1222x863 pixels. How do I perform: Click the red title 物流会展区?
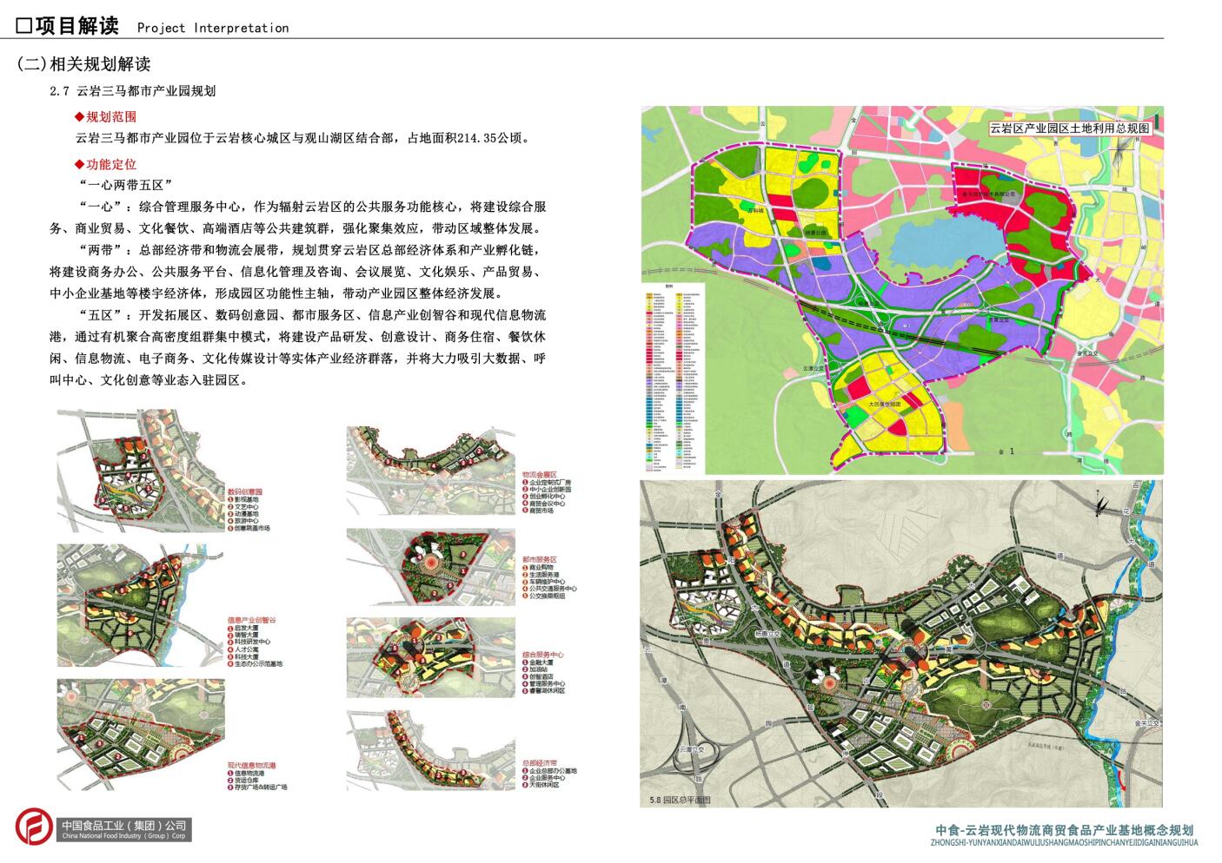pyautogui.click(x=540, y=475)
